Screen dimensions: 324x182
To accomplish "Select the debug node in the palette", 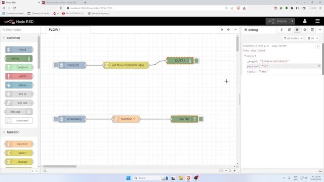I will 19,59.
